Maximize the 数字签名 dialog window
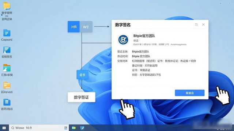The image size is (234, 131). pyautogui.click(x=196, y=24)
